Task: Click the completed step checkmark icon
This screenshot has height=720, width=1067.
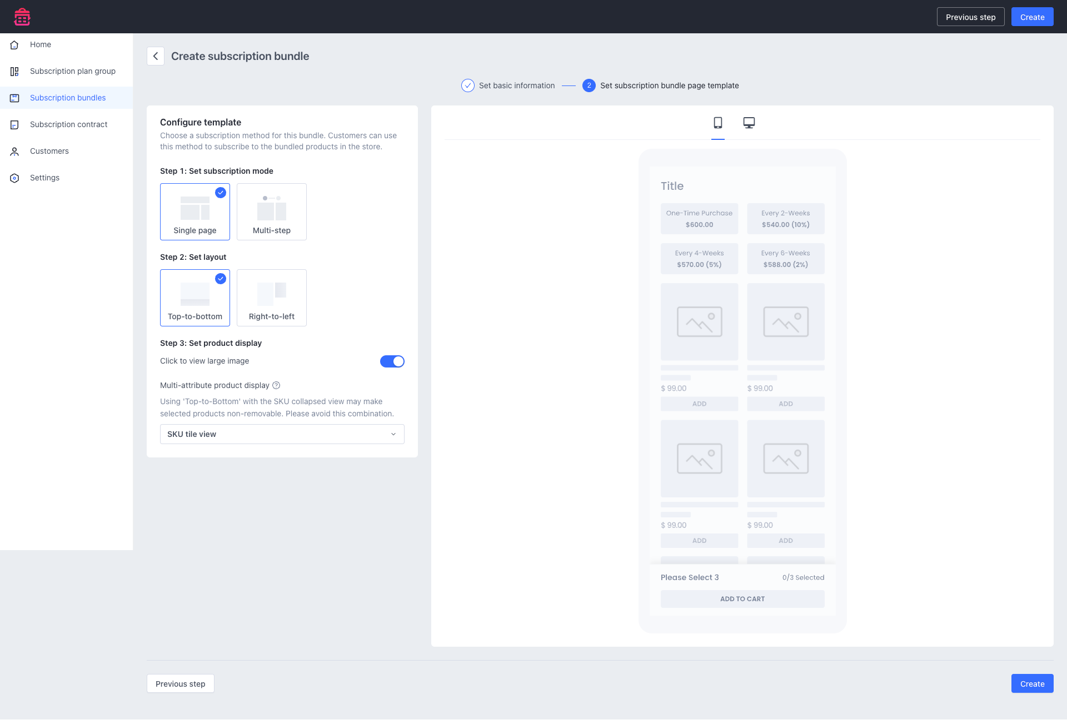Action: tap(468, 85)
